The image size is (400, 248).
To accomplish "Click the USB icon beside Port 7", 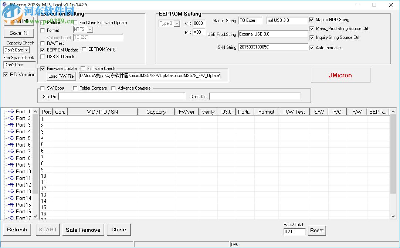I will tap(11, 151).
